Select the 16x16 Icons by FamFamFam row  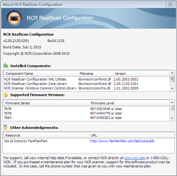(89, 141)
